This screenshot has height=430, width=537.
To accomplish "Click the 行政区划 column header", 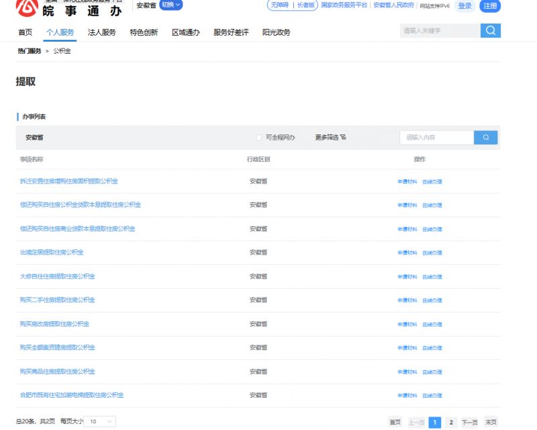I will pyautogui.click(x=258, y=159).
